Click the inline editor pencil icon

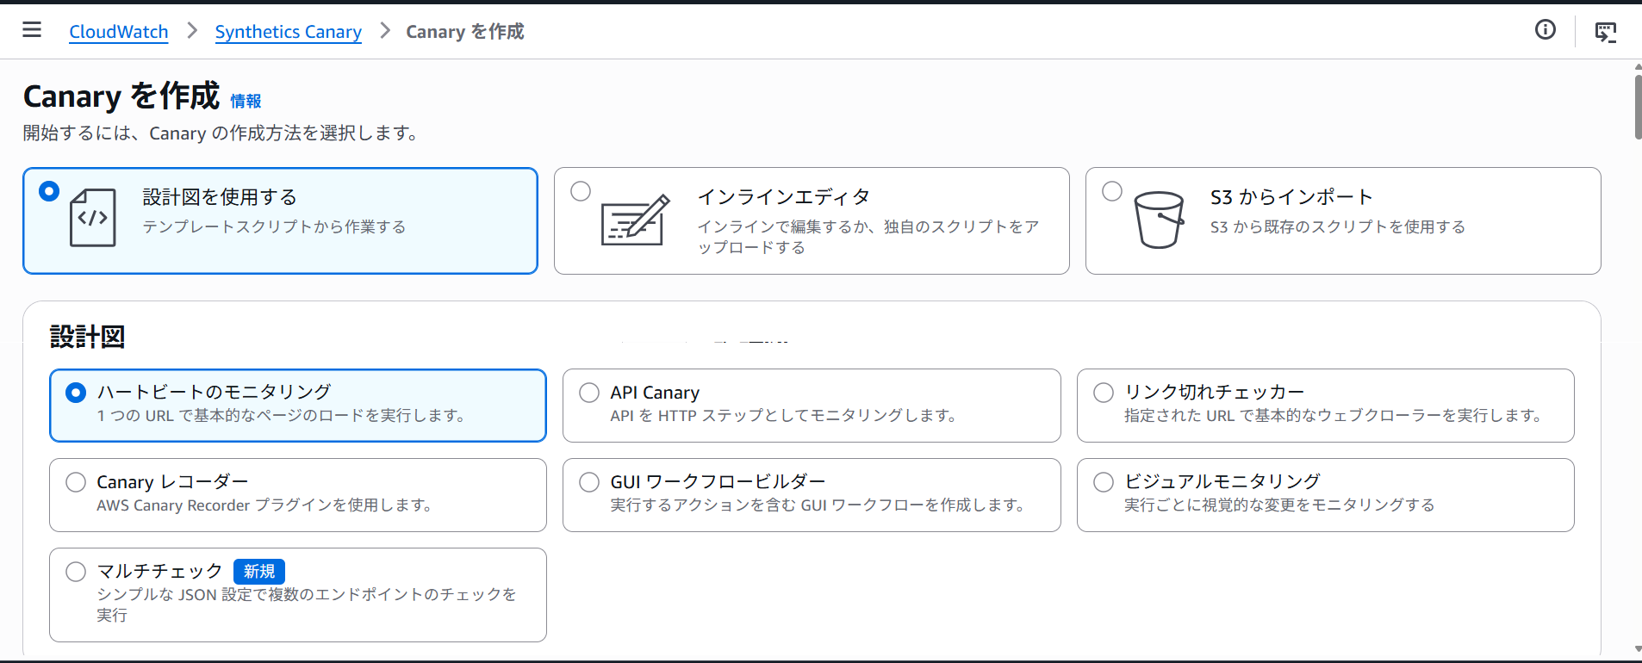point(635,220)
